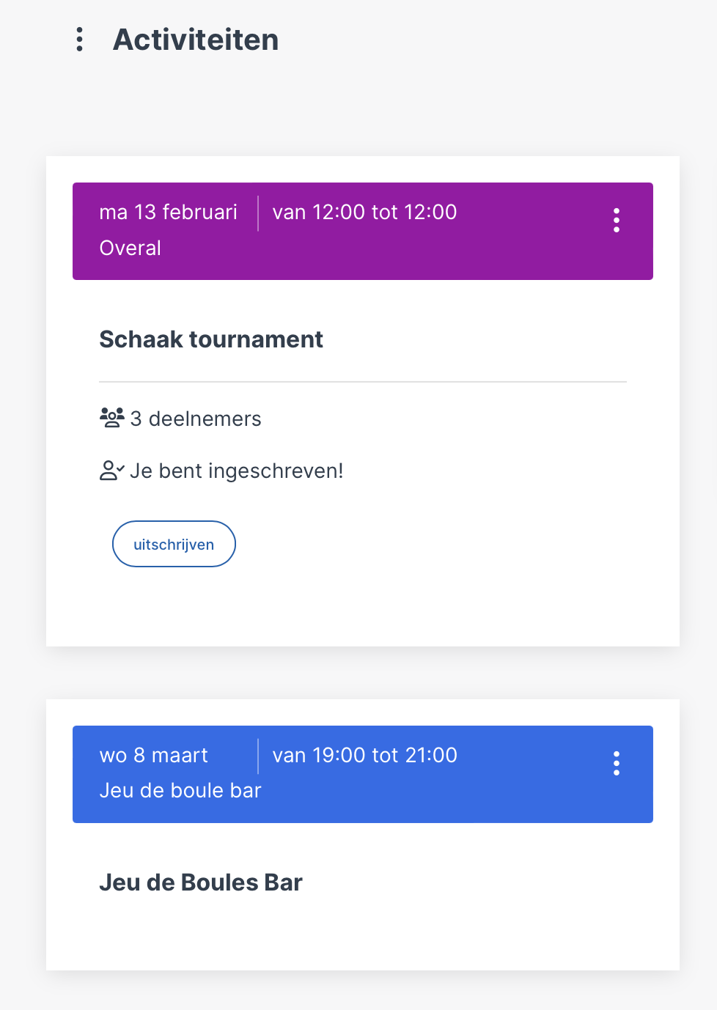
Task: Click the van 12:00 tot 12:00 time
Action: tap(364, 212)
